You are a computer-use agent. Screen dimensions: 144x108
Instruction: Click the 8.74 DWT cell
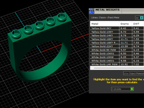tap(138, 46)
